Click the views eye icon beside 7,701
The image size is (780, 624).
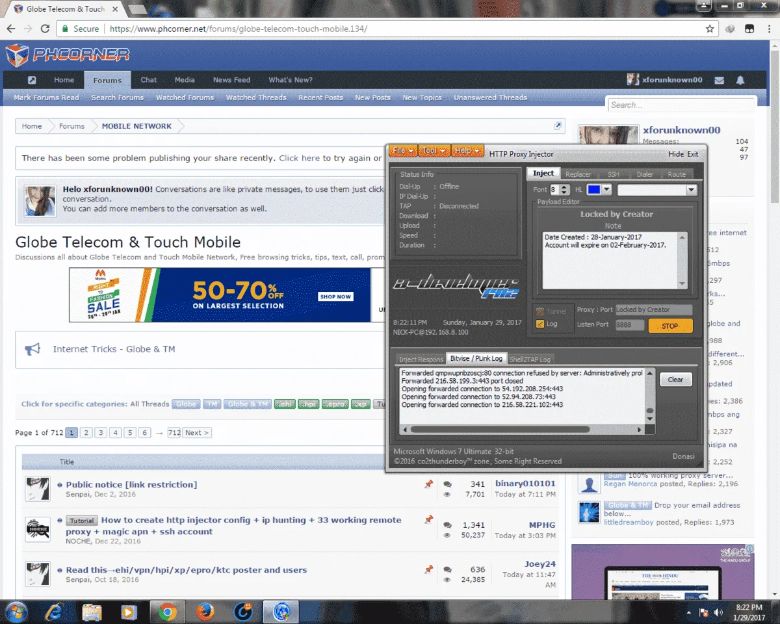point(447,495)
